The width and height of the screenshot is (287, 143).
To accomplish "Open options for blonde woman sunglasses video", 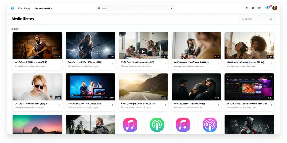I will [59, 105].
